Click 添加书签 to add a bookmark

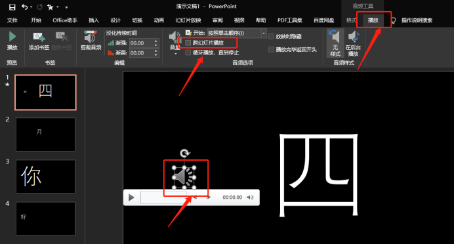tap(39, 41)
